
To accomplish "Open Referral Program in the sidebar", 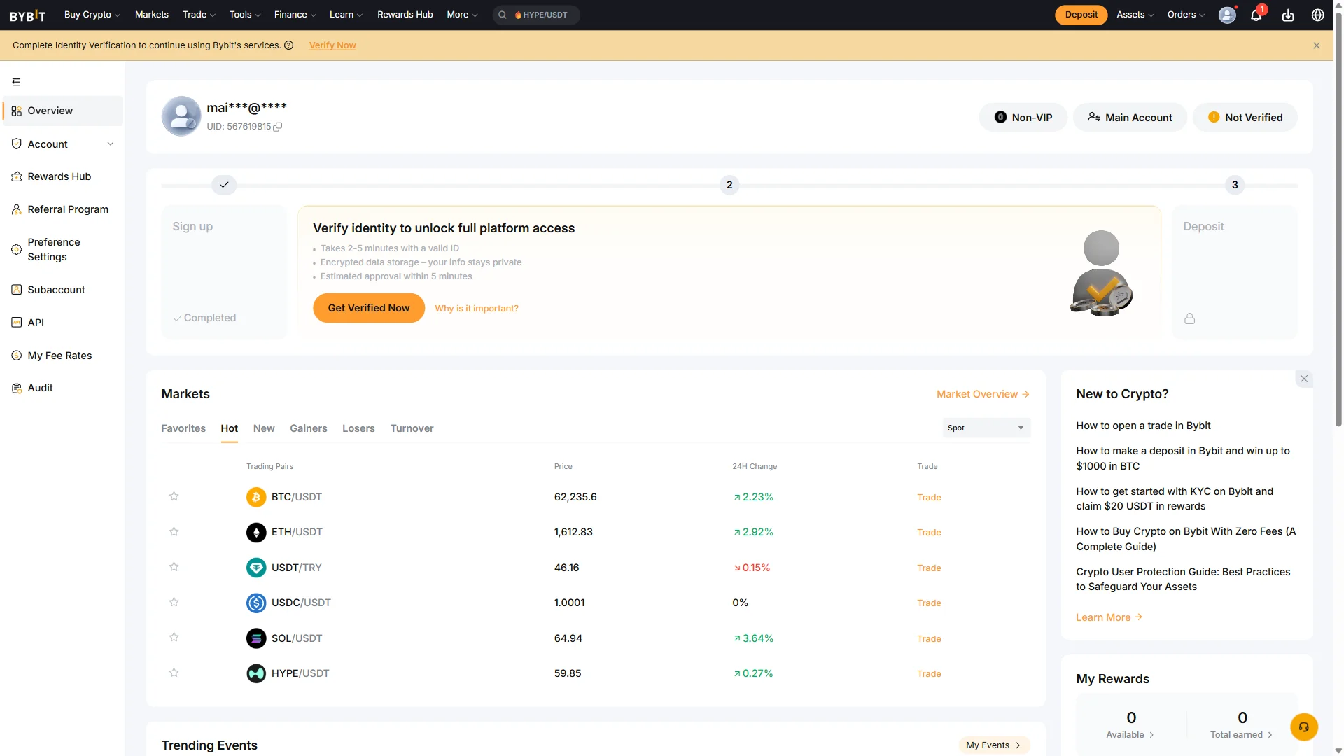I will (63, 209).
